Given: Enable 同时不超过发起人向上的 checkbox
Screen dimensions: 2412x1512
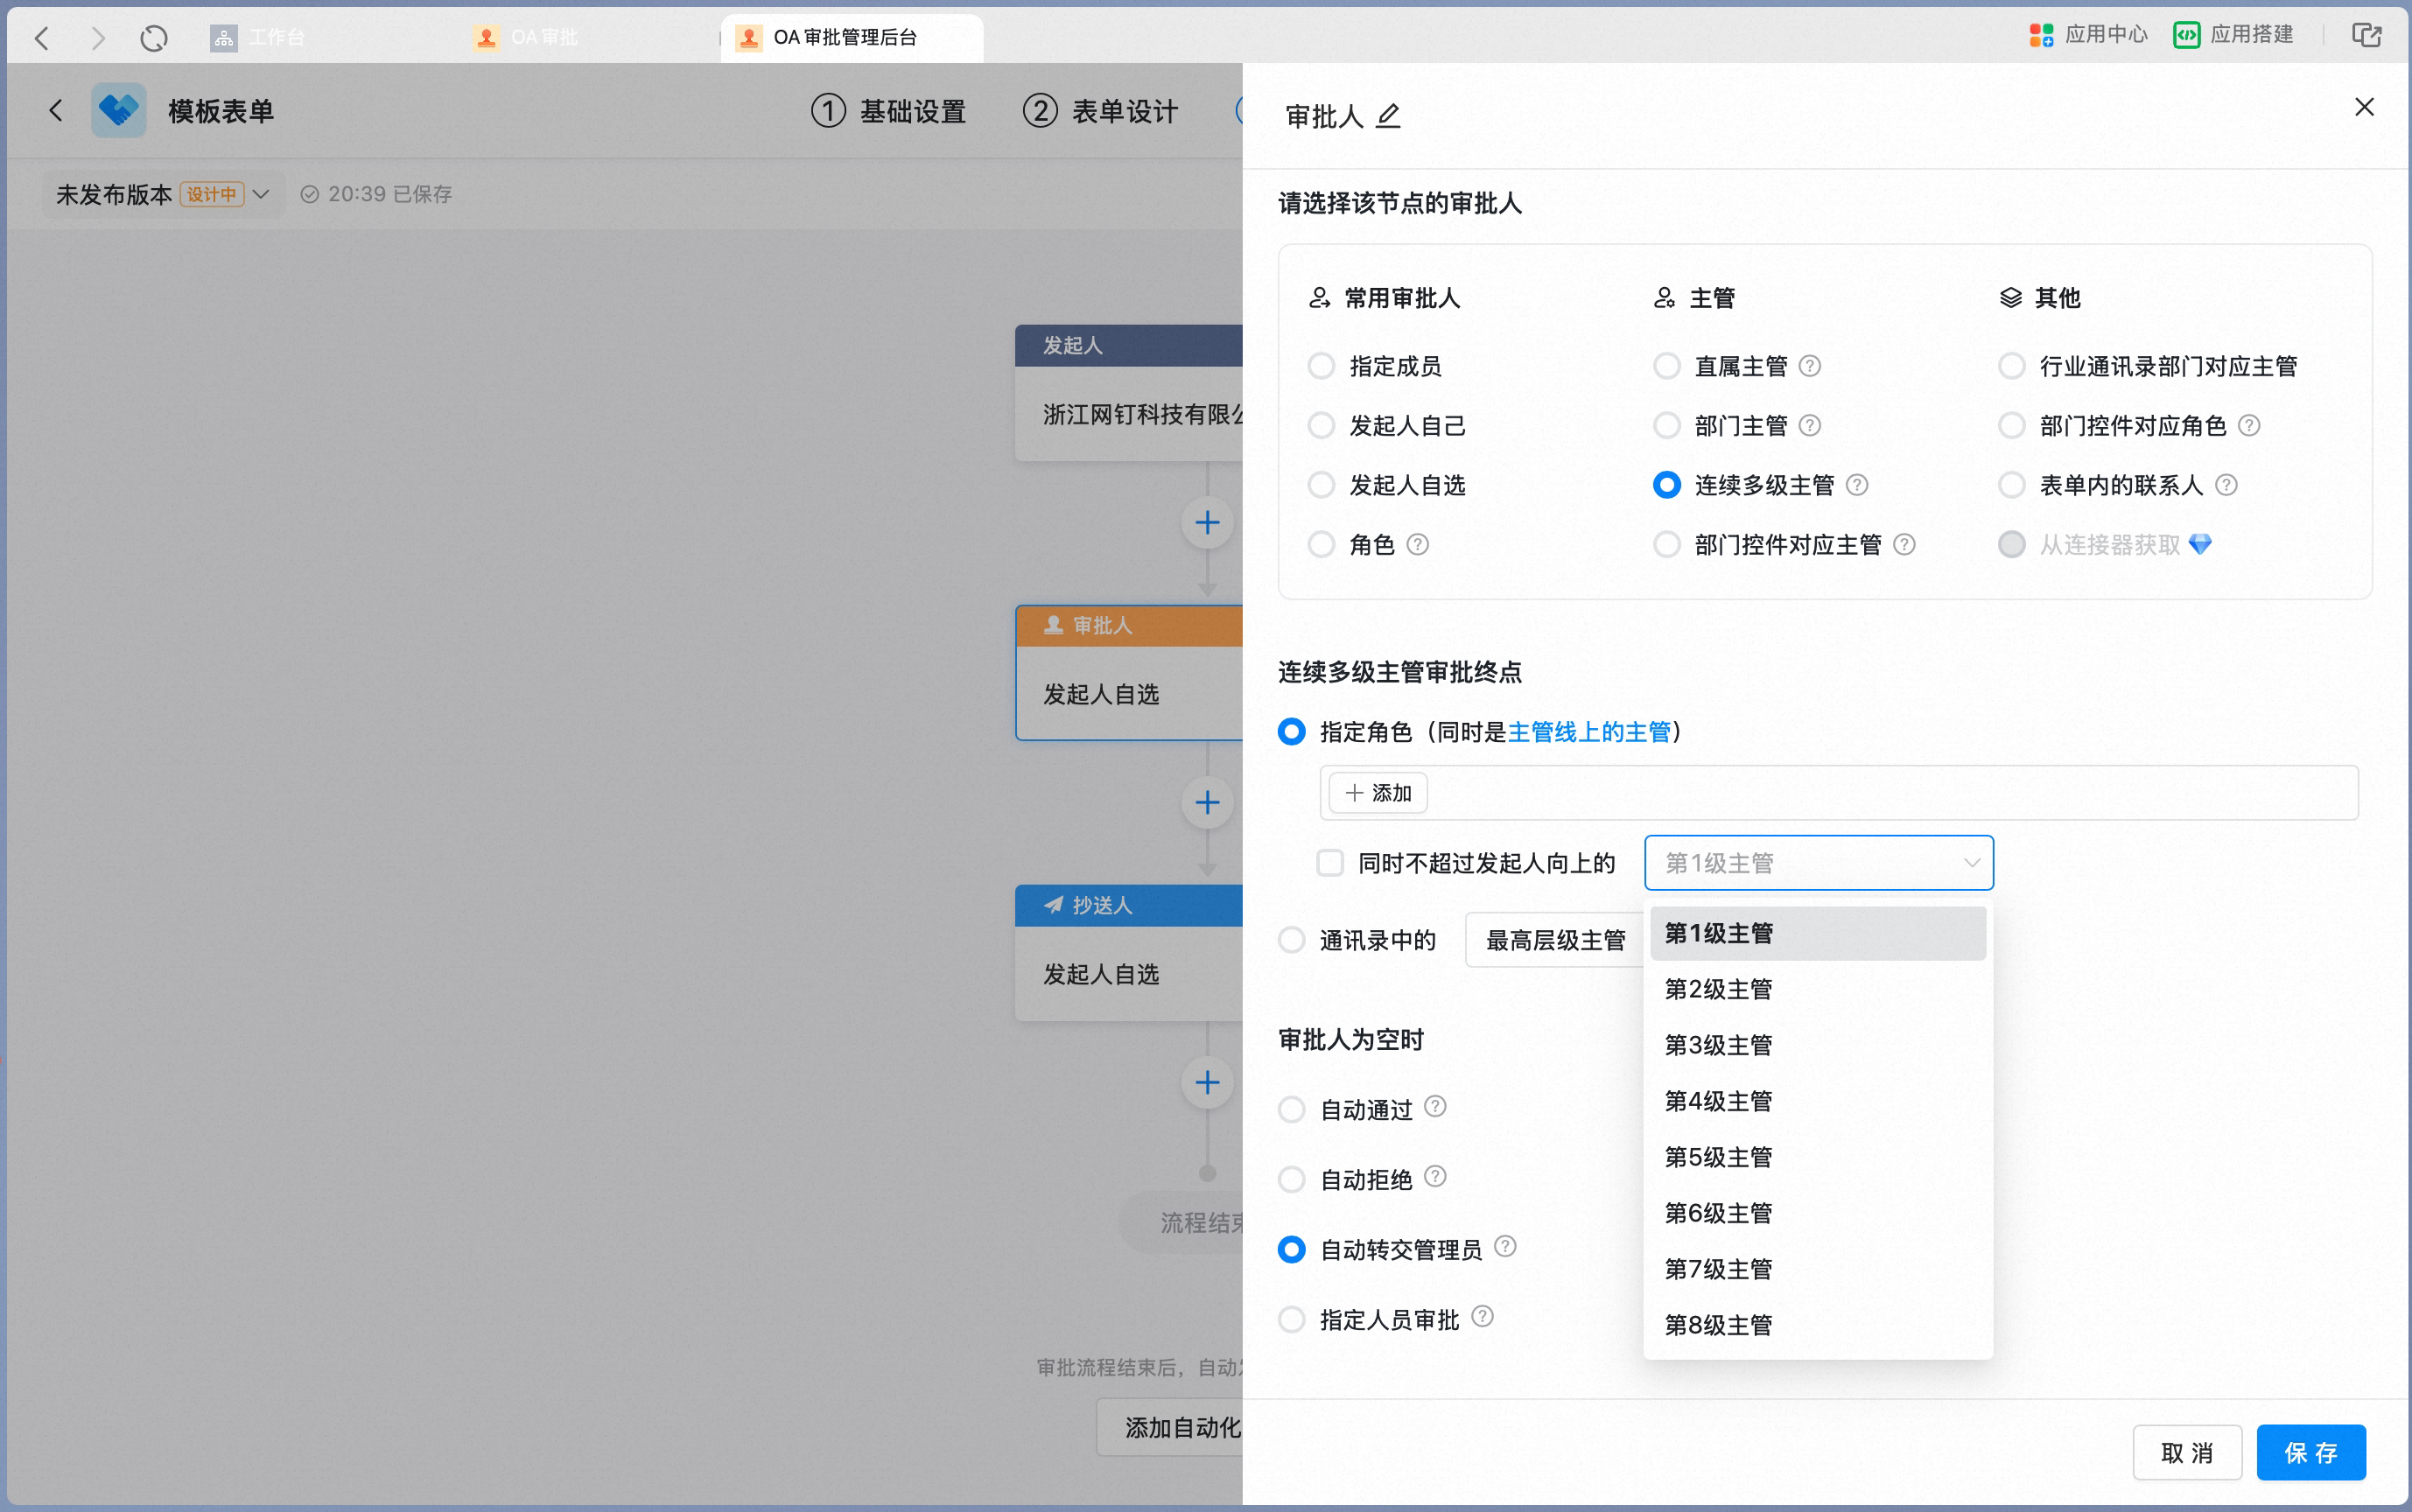Looking at the screenshot, I should (1329, 863).
